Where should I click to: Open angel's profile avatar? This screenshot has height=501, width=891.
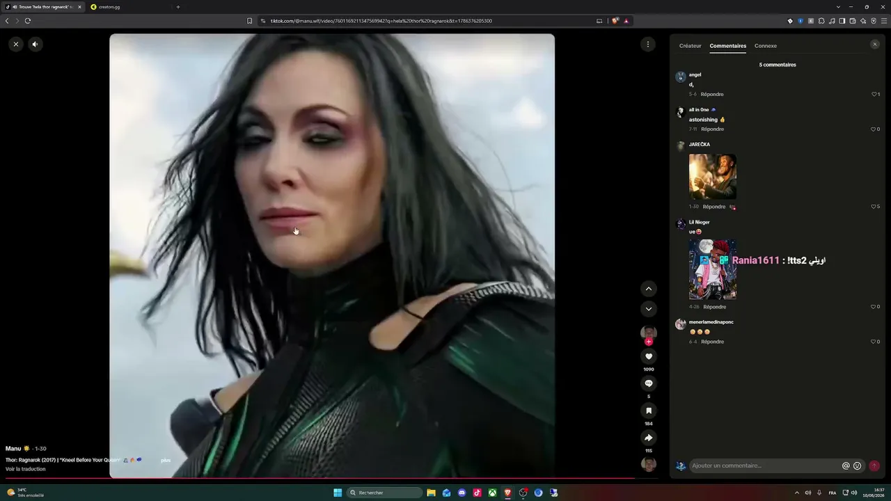(x=681, y=77)
